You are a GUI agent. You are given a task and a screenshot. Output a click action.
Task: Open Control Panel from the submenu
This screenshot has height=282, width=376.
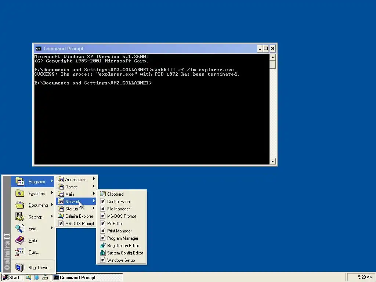121,202
